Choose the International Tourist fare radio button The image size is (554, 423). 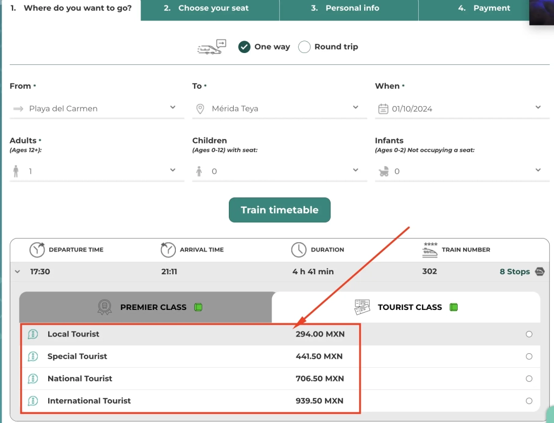529,401
